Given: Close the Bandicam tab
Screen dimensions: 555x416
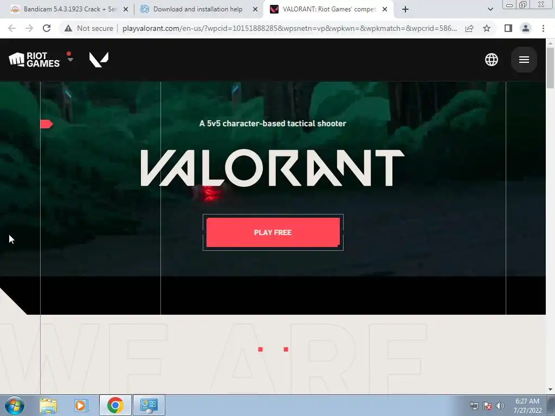Looking at the screenshot, I should click(x=126, y=9).
